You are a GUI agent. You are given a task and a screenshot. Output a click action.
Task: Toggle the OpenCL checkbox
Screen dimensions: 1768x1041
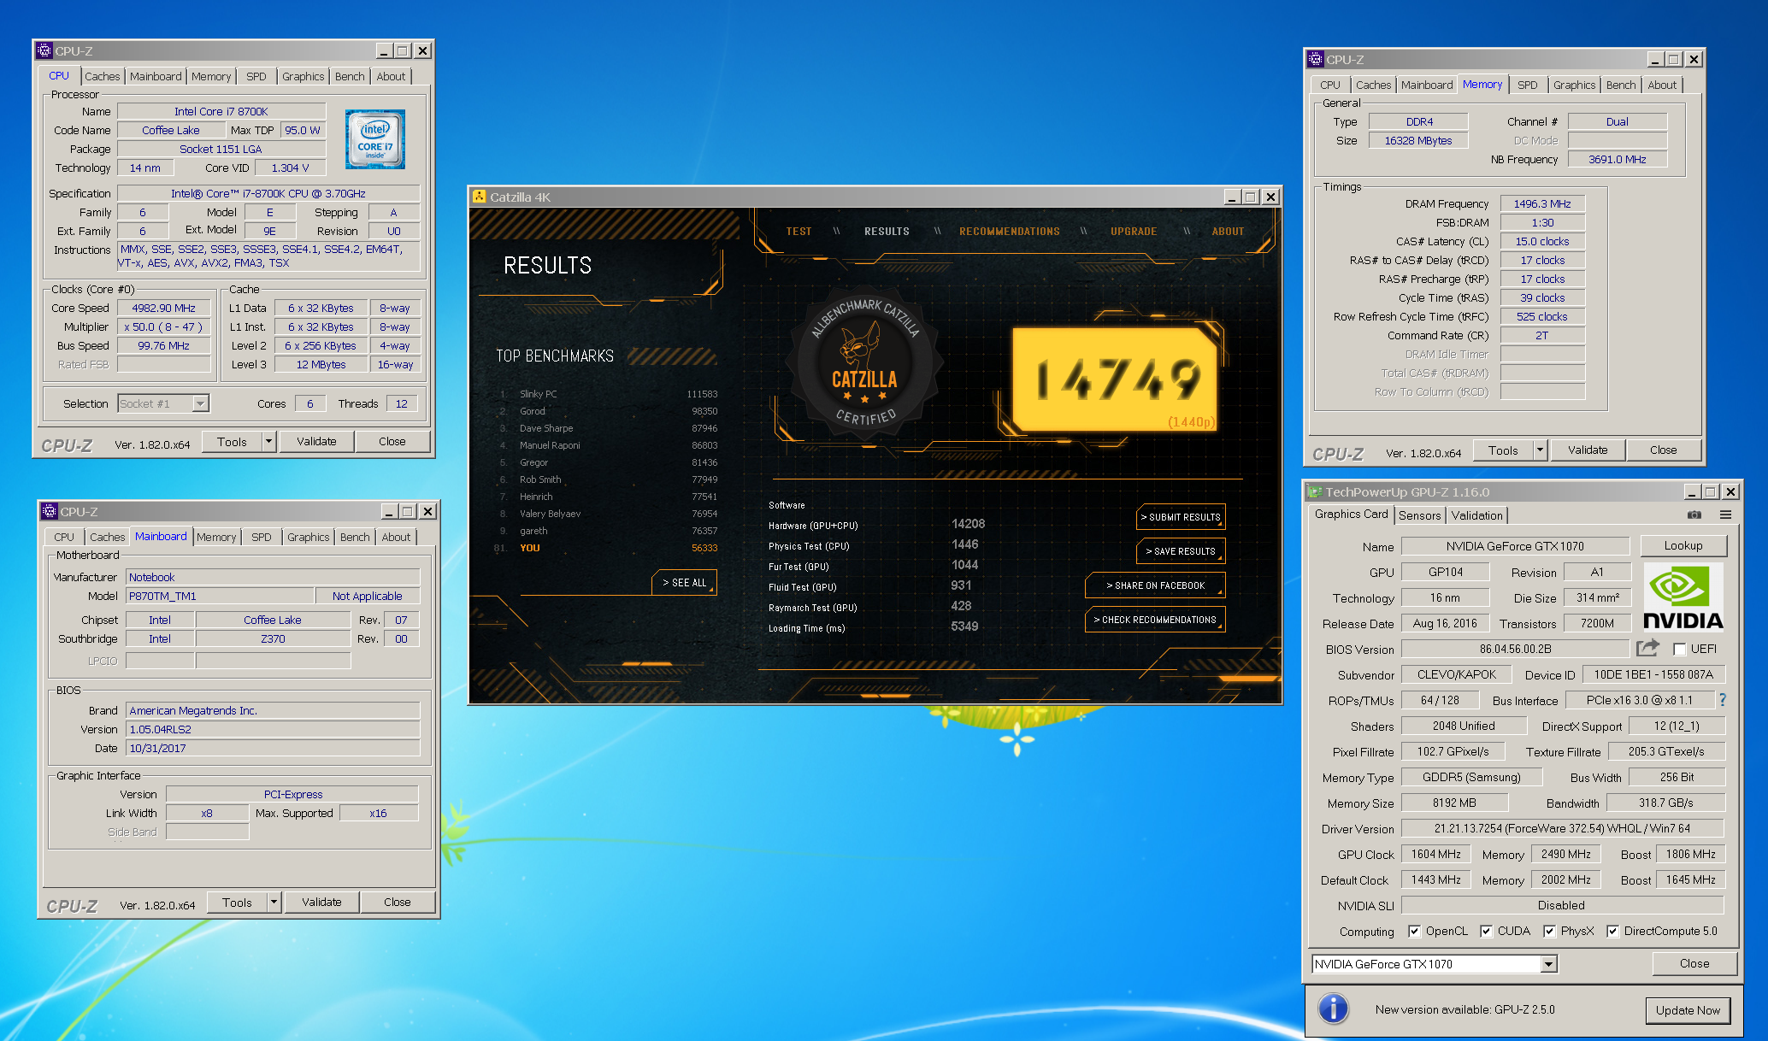[1414, 931]
